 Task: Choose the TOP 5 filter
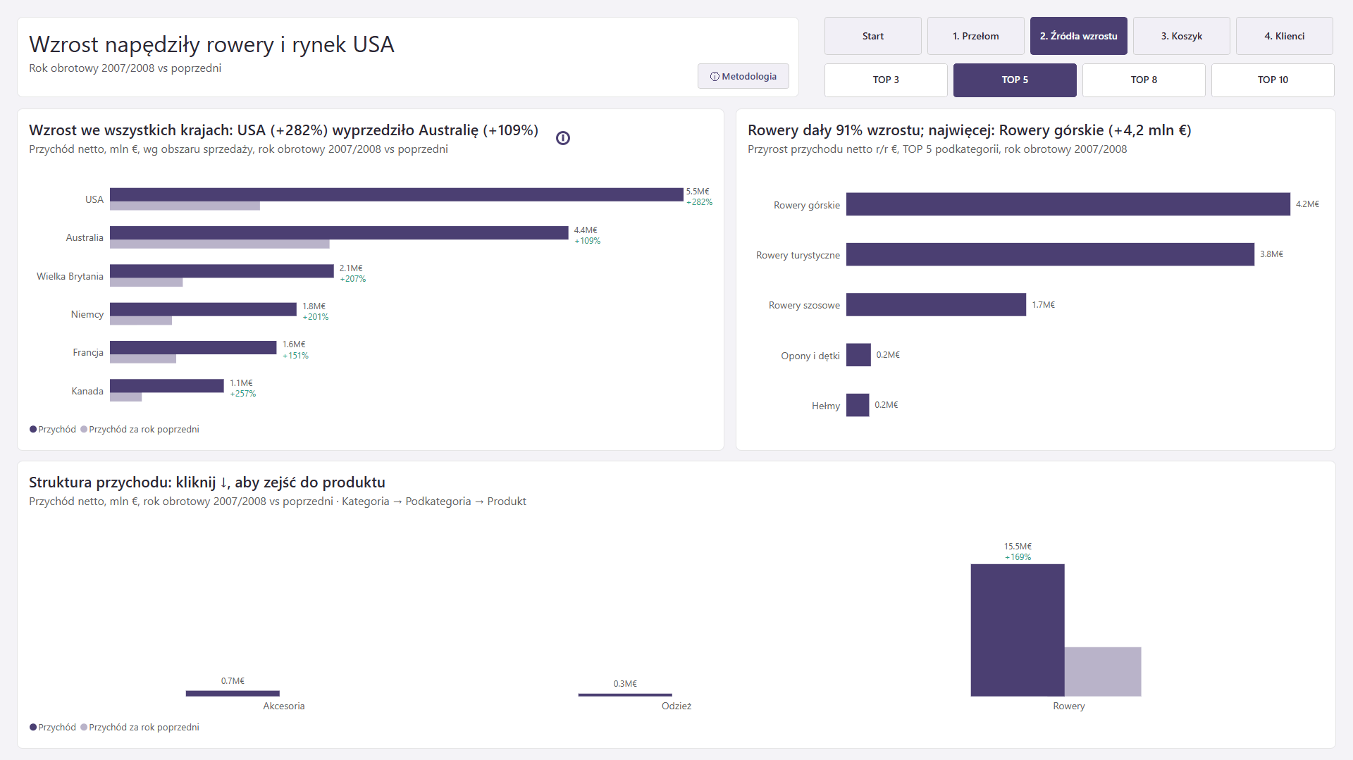[x=1015, y=80]
